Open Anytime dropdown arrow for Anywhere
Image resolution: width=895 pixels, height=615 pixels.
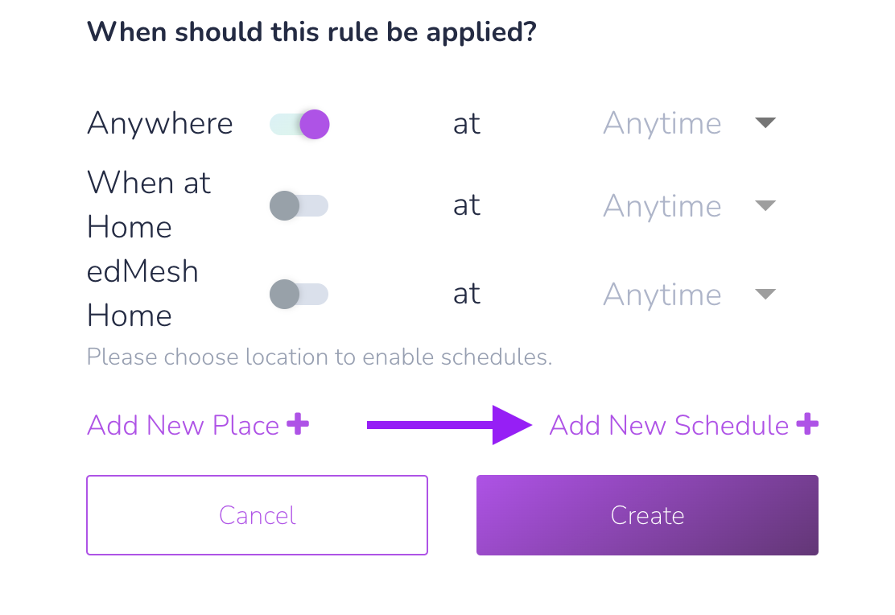765,122
